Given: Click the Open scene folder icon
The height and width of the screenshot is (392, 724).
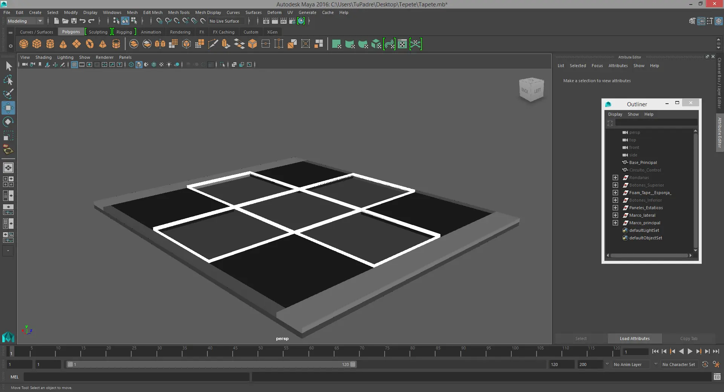Looking at the screenshot, I should click(x=65, y=21).
